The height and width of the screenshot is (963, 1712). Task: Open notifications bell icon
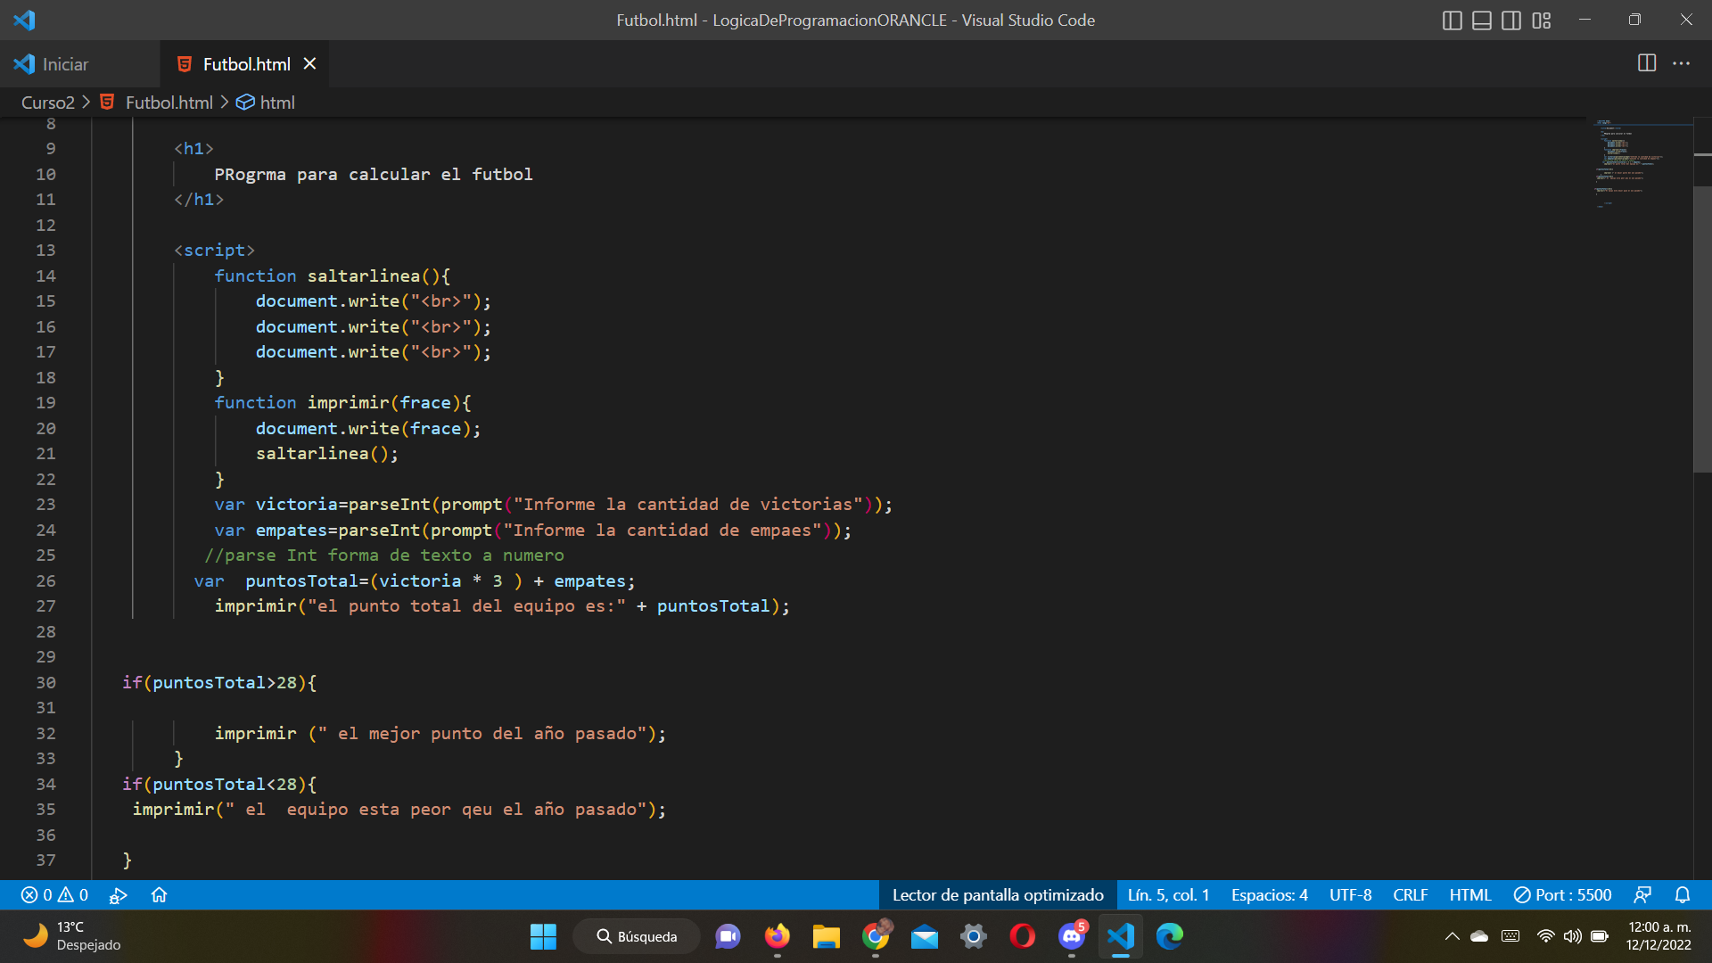[x=1683, y=895]
